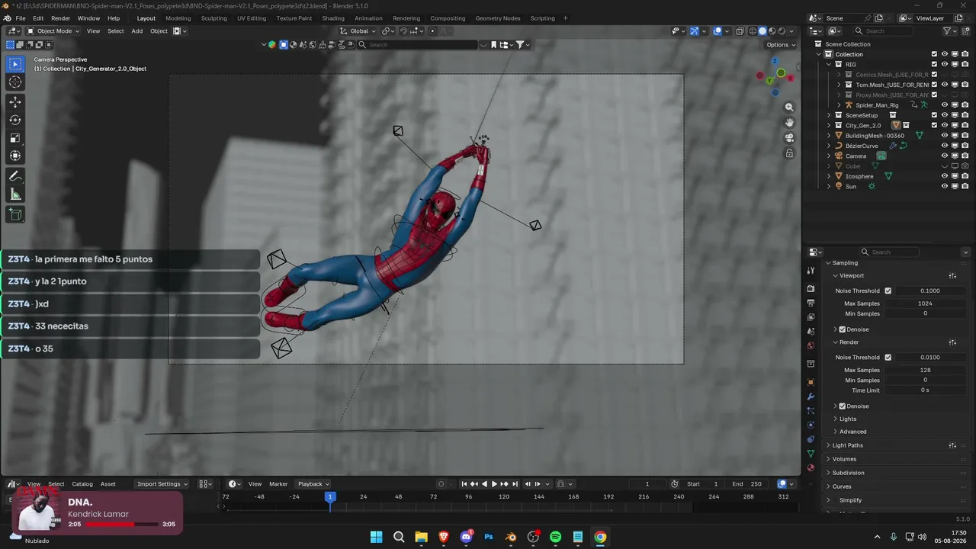The image size is (976, 549).
Task: Open Photoshop from the Windows taskbar
Action: click(489, 537)
